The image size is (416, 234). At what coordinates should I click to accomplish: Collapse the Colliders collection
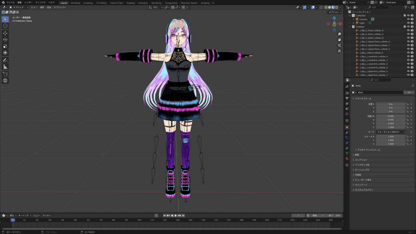point(350,27)
